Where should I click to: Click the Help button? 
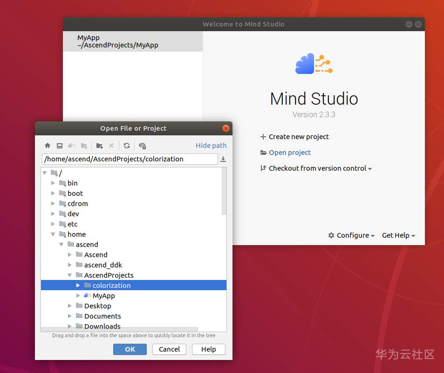[x=209, y=349]
